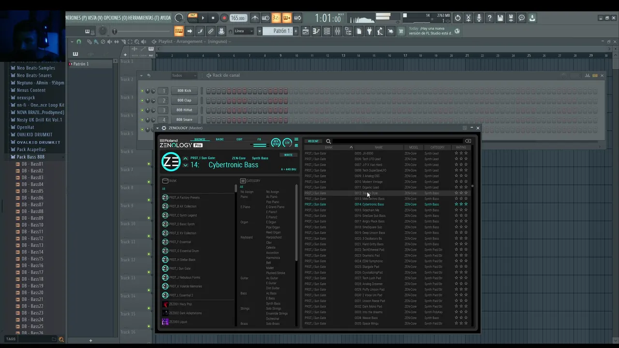Go to previous preset with up arrow
This screenshot has width=619, height=348.
click(x=185, y=159)
